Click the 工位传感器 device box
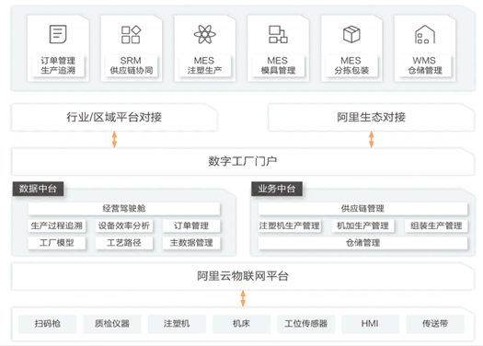This screenshot has height=346, width=483. click(305, 324)
